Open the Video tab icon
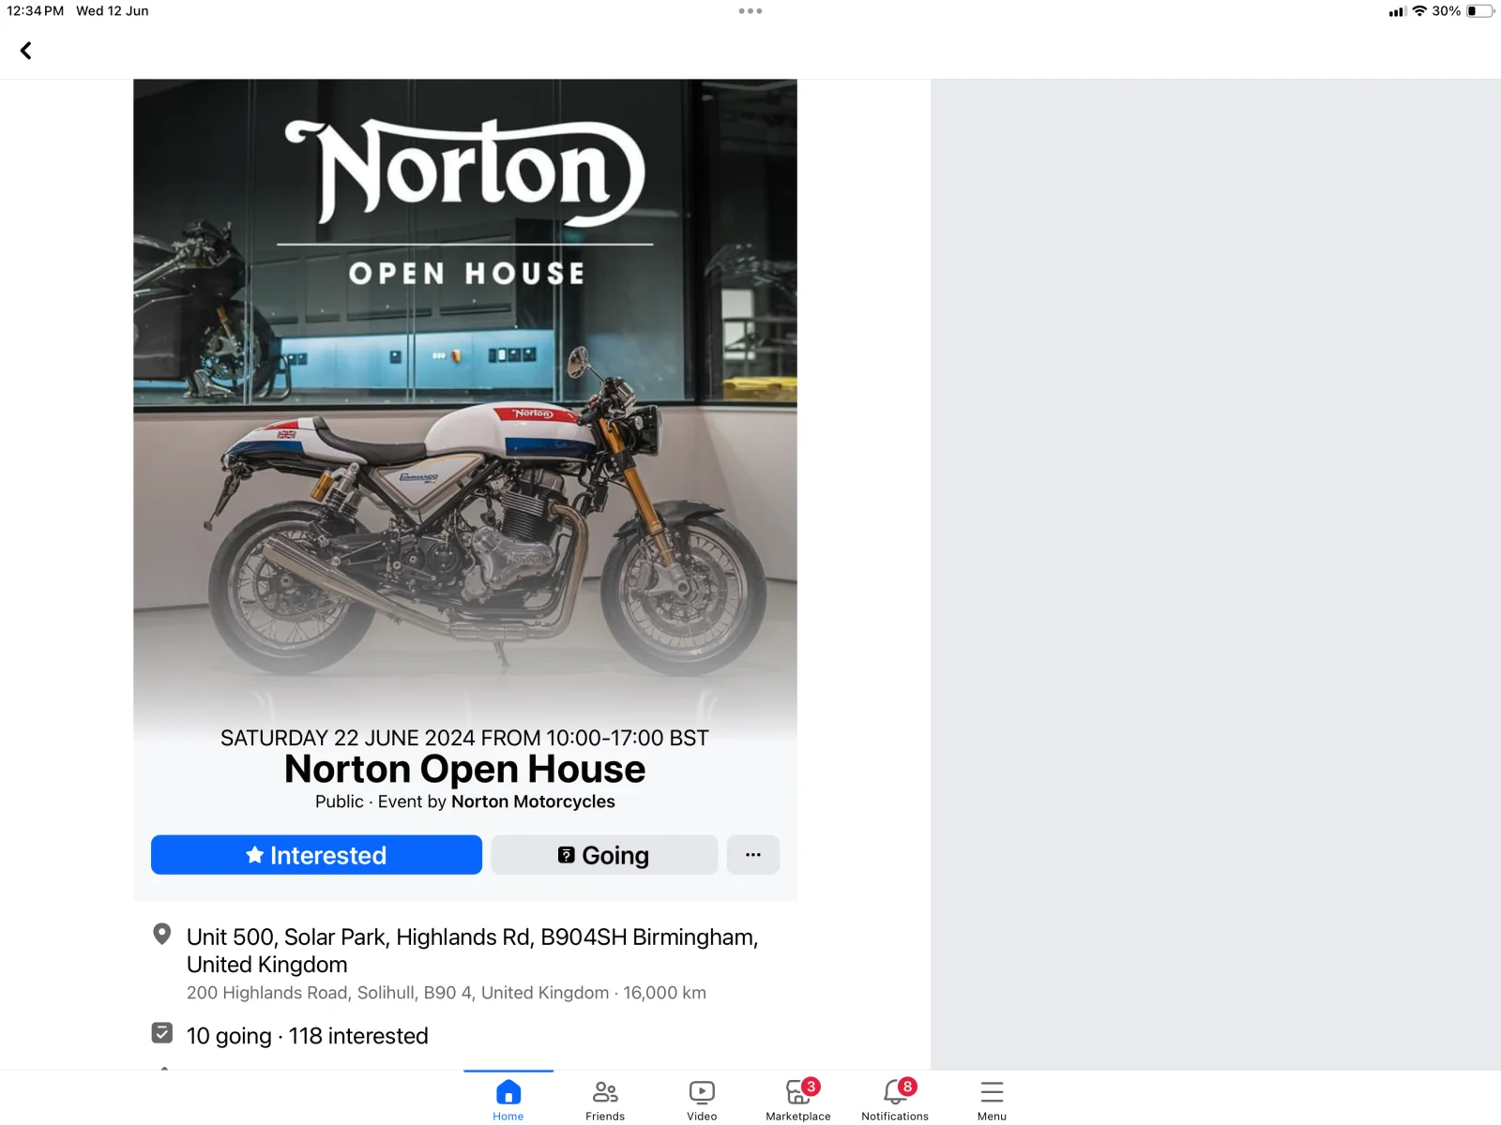 click(x=702, y=1092)
